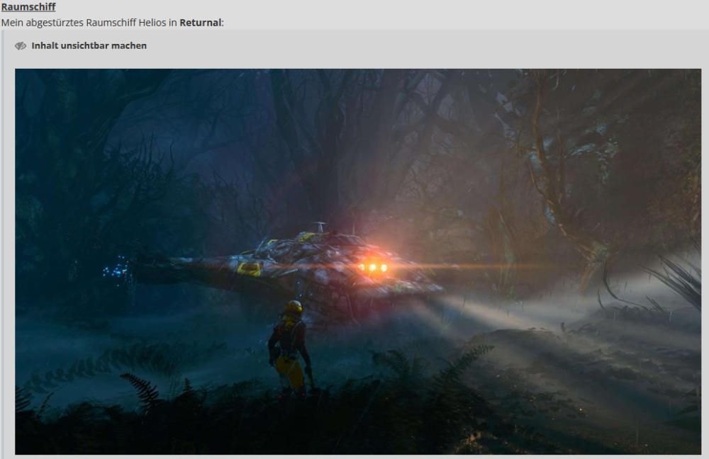Click the blue glowing lights left of the ship
Image resolution: width=709 pixels, height=459 pixels.
pyautogui.click(x=118, y=269)
